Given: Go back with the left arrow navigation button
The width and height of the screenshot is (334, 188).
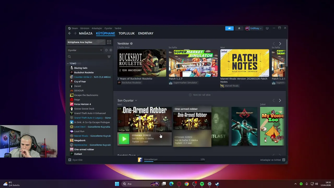Looking at the screenshot, I should [69, 33].
